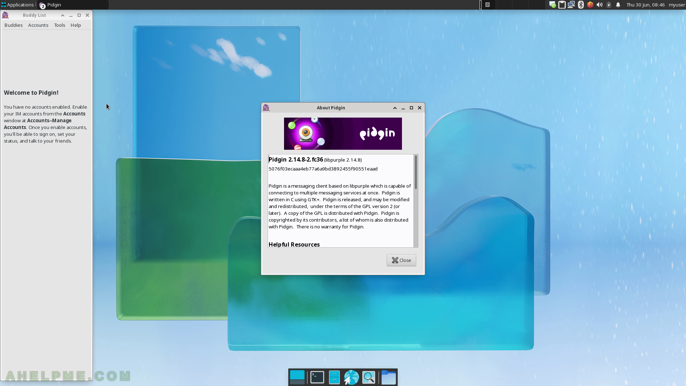Image resolution: width=686 pixels, height=386 pixels.
Task: Launch the Web Browser globe icon in dock
Action: tap(351, 377)
